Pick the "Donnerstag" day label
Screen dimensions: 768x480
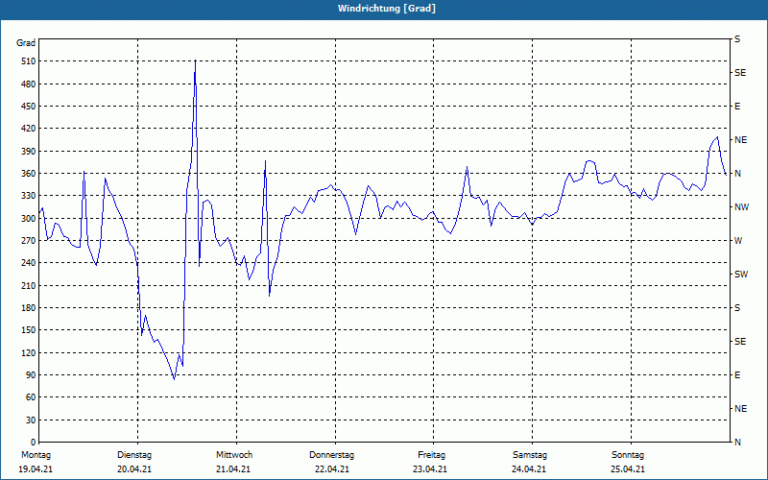point(331,455)
